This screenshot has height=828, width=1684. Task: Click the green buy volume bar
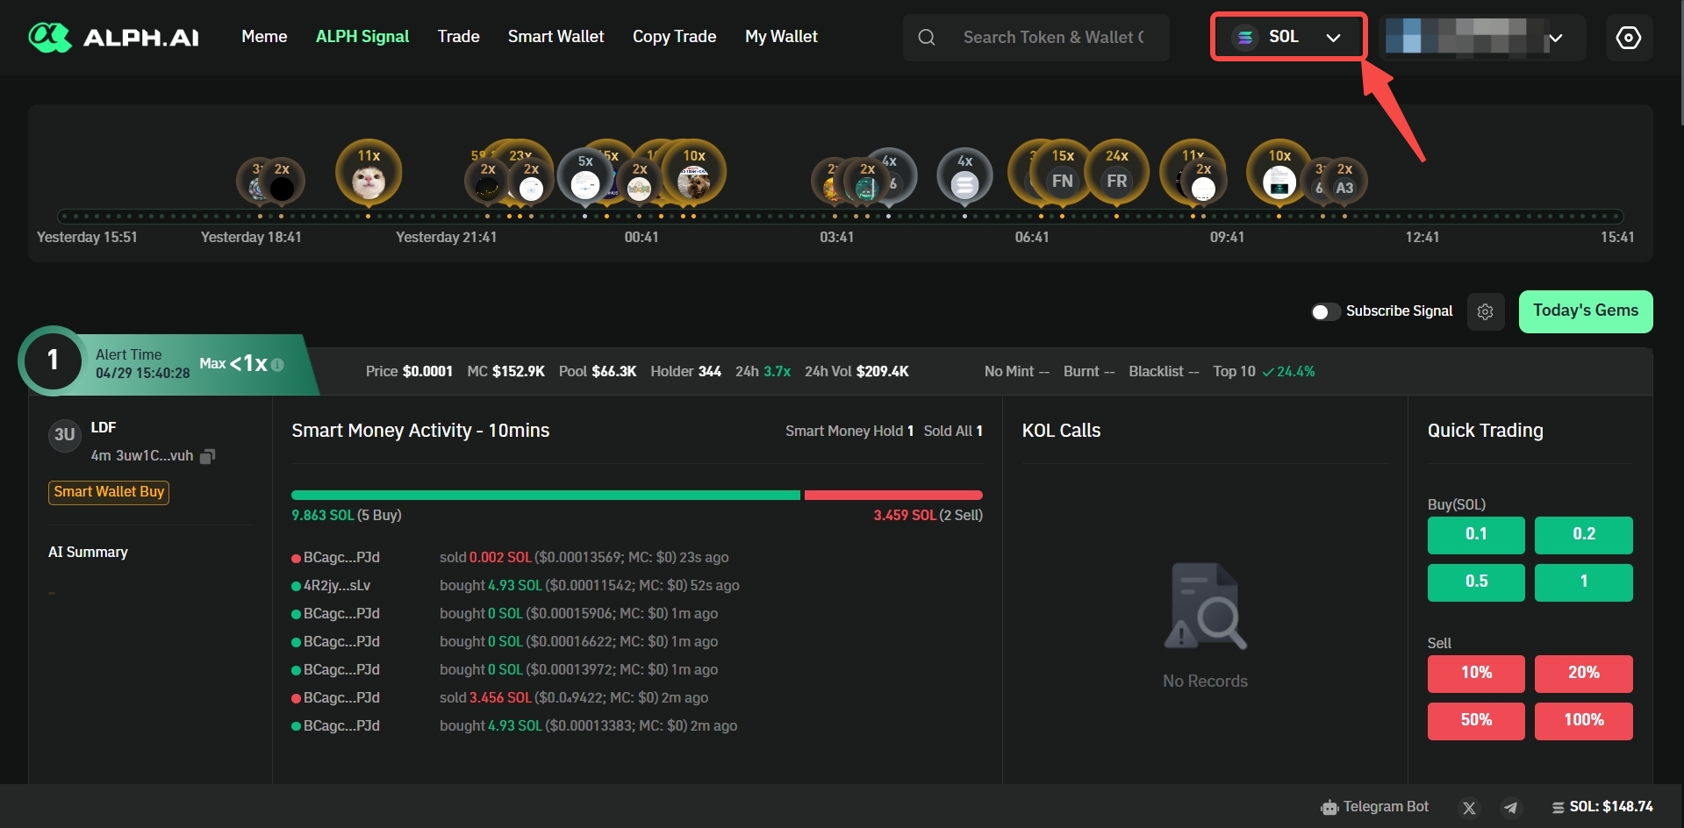546,496
